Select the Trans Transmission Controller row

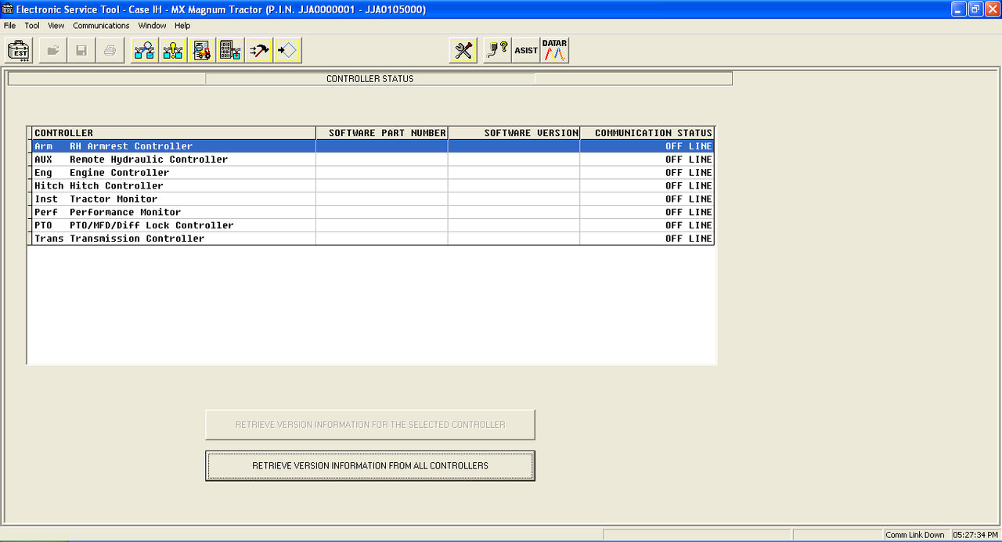[373, 239]
